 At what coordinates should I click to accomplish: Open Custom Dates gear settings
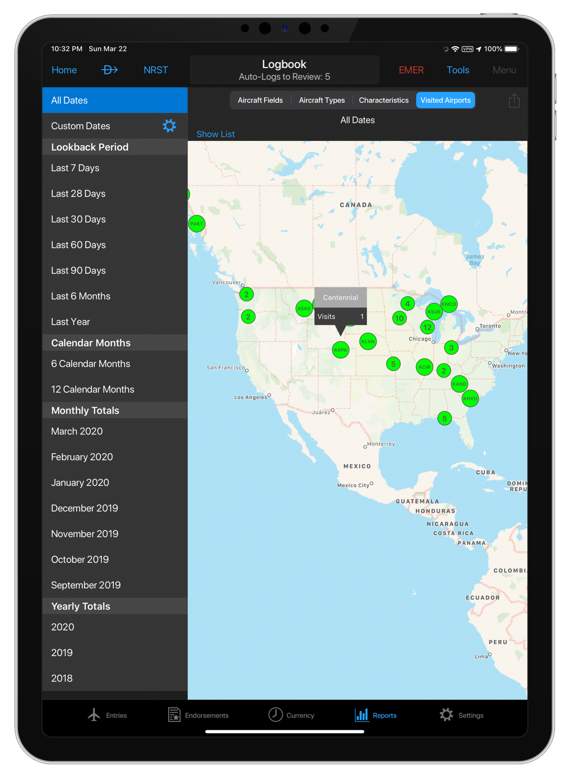pyautogui.click(x=169, y=126)
